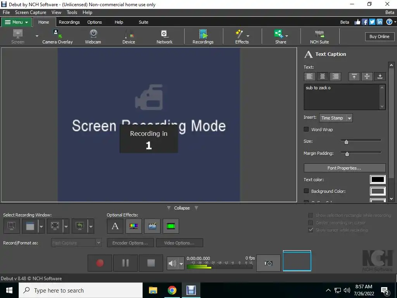Expand the Screen source dropdown arrow
The height and width of the screenshot is (298, 397).
click(37, 36)
